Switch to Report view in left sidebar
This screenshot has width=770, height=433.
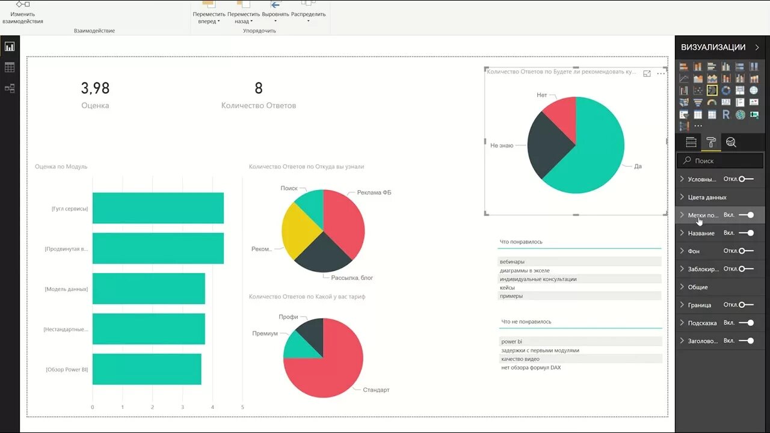pyautogui.click(x=10, y=47)
